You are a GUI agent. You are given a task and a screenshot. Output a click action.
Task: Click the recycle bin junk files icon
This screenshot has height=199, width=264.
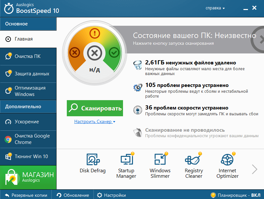pyautogui.click(x=138, y=65)
